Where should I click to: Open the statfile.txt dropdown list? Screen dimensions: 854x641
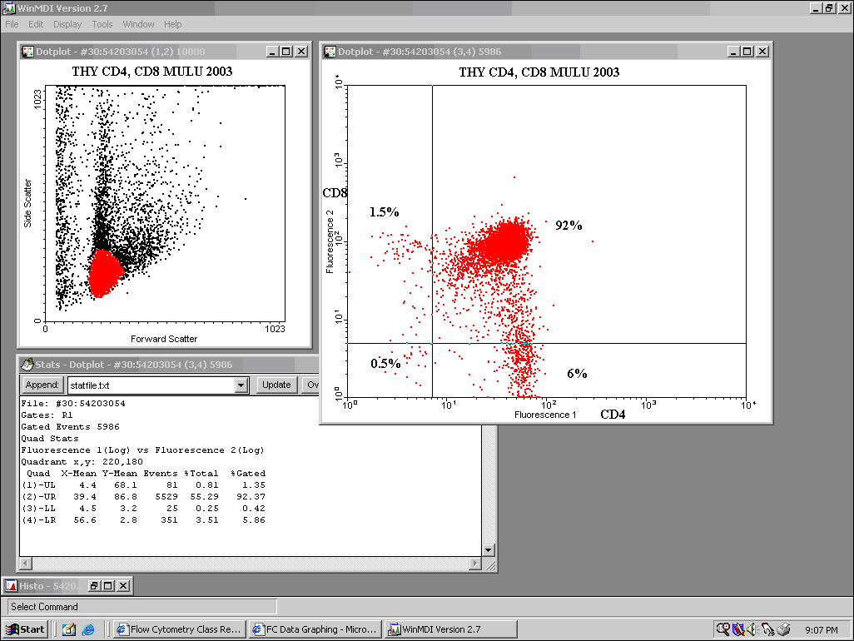(241, 385)
